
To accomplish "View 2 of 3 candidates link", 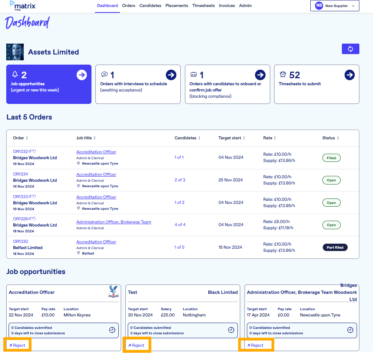I will (x=180, y=180).
